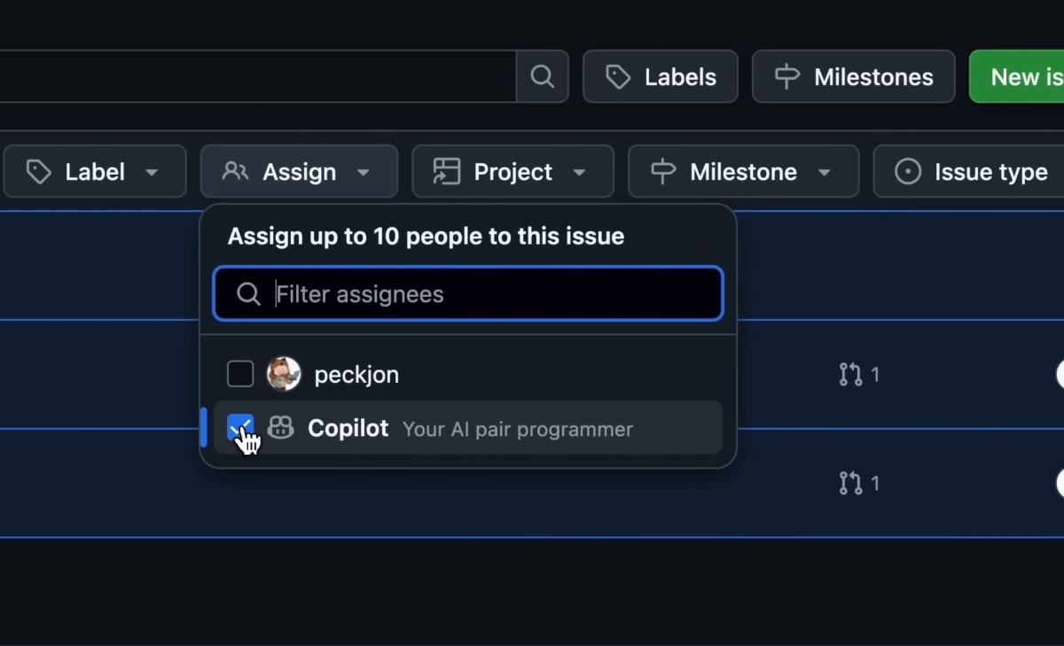Click the search magnifier icon button
This screenshot has height=646, width=1064.
pos(542,76)
